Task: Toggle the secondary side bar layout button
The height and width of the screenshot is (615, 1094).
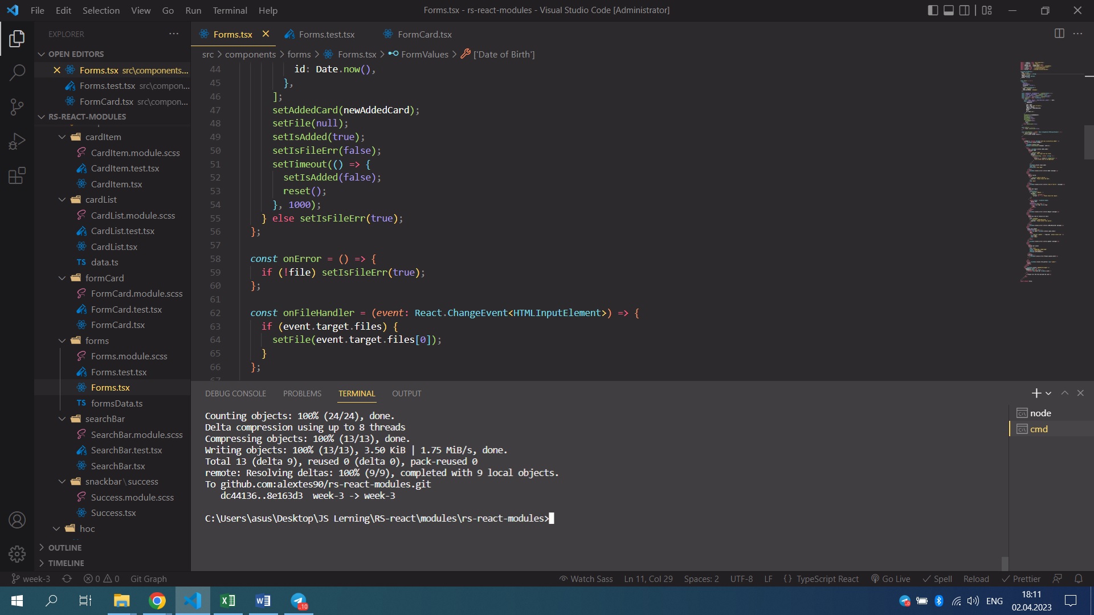Action: click(965, 10)
